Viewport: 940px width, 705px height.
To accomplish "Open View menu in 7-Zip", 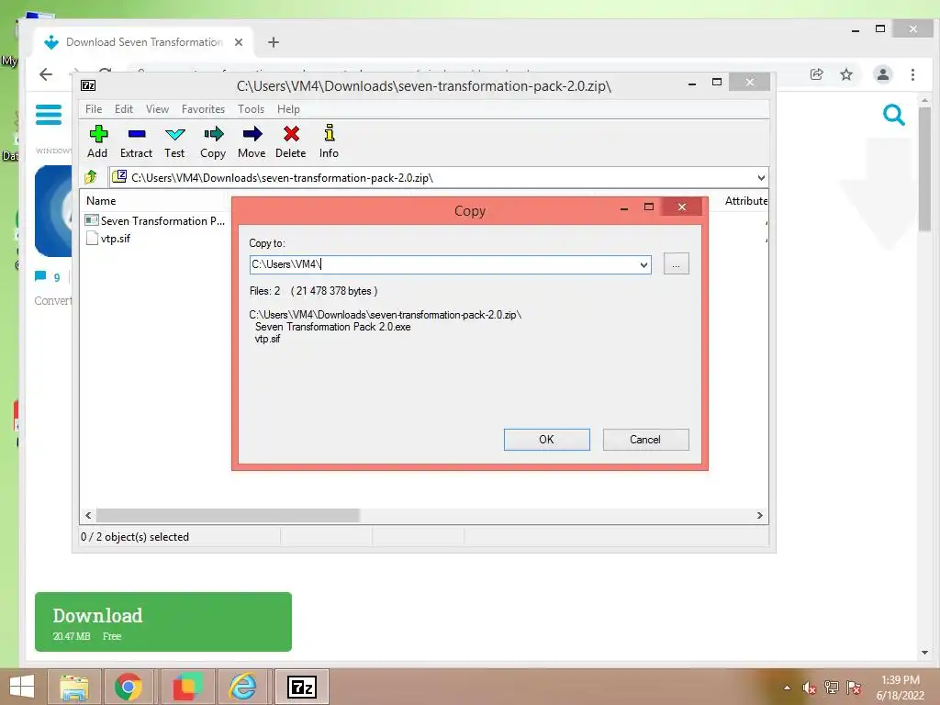I will coord(157,109).
